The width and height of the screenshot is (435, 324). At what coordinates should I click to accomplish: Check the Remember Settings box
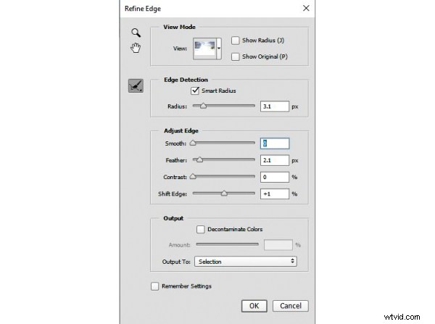click(155, 286)
